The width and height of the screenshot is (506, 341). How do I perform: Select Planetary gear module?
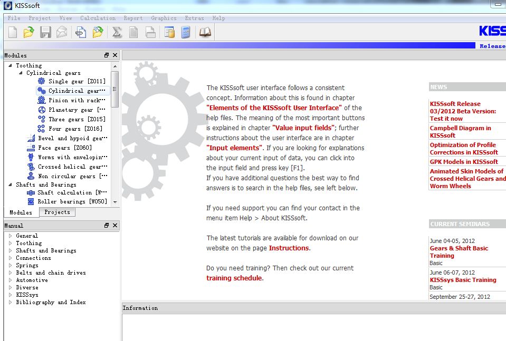point(72,110)
